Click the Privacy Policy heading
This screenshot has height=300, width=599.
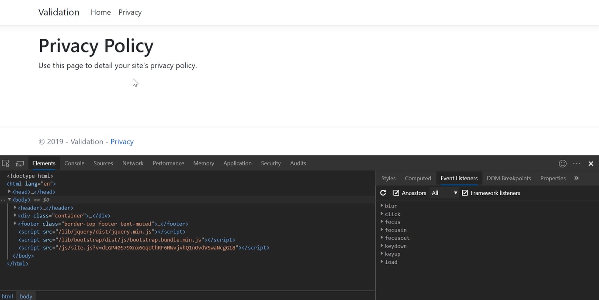(x=96, y=46)
